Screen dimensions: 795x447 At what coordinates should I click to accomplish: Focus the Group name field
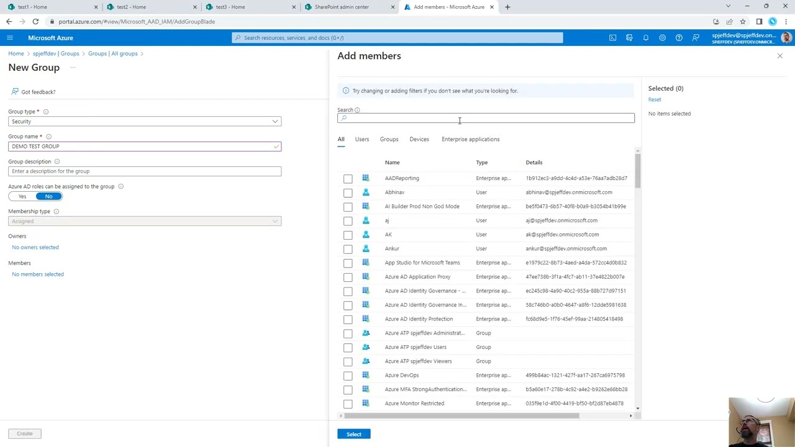pyautogui.click(x=145, y=147)
